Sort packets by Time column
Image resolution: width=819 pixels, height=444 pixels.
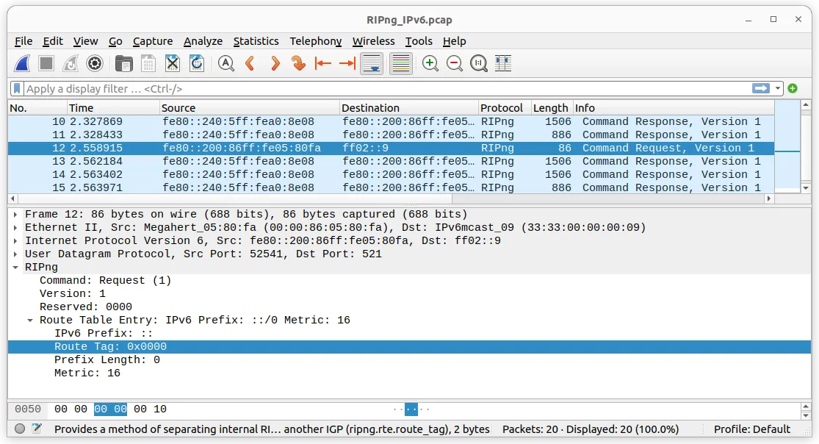pos(113,108)
